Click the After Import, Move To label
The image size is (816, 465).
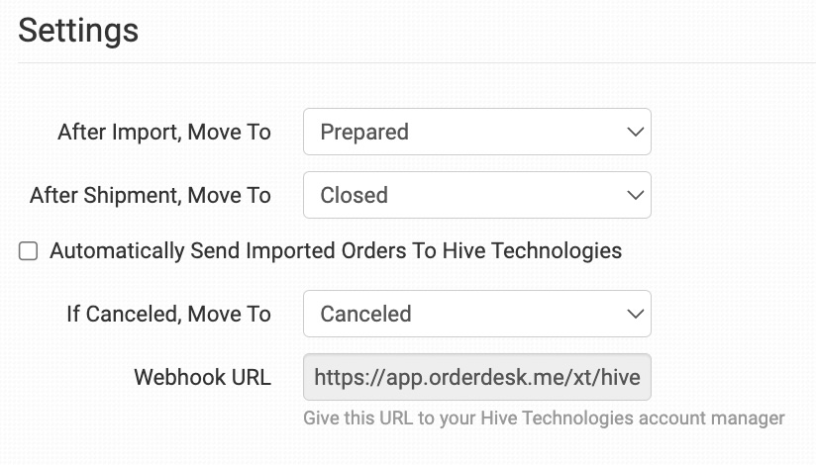164,132
